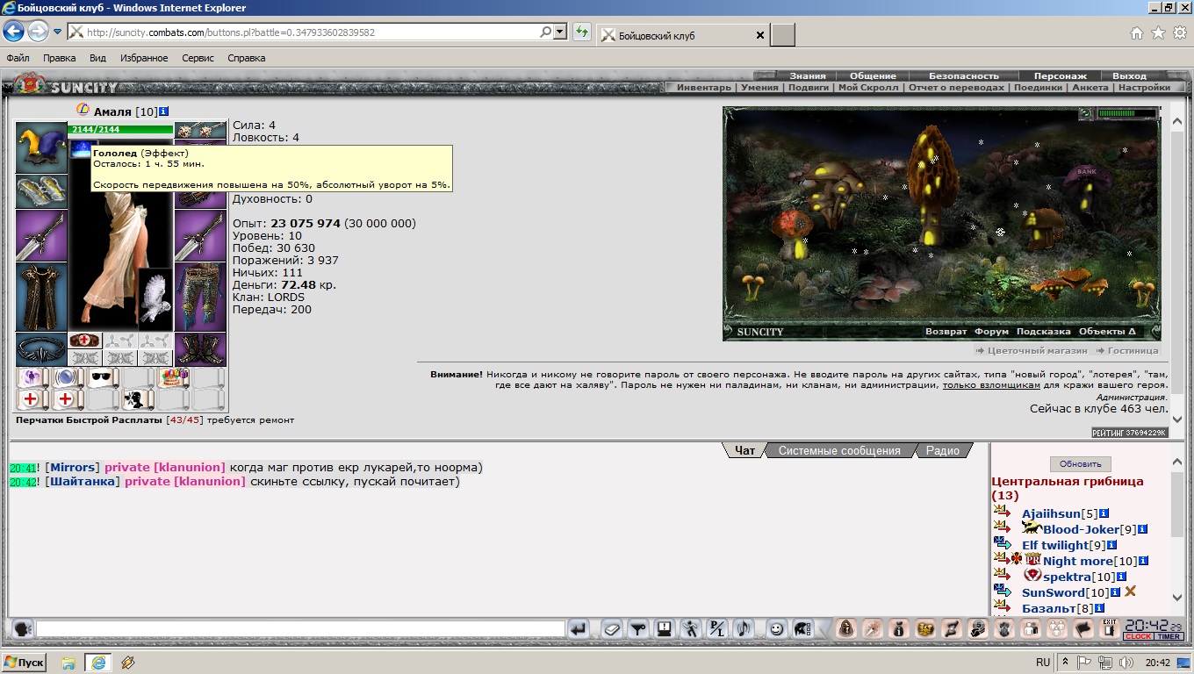Click the Обновить button
The width and height of the screenshot is (1194, 674).
pyautogui.click(x=1080, y=464)
